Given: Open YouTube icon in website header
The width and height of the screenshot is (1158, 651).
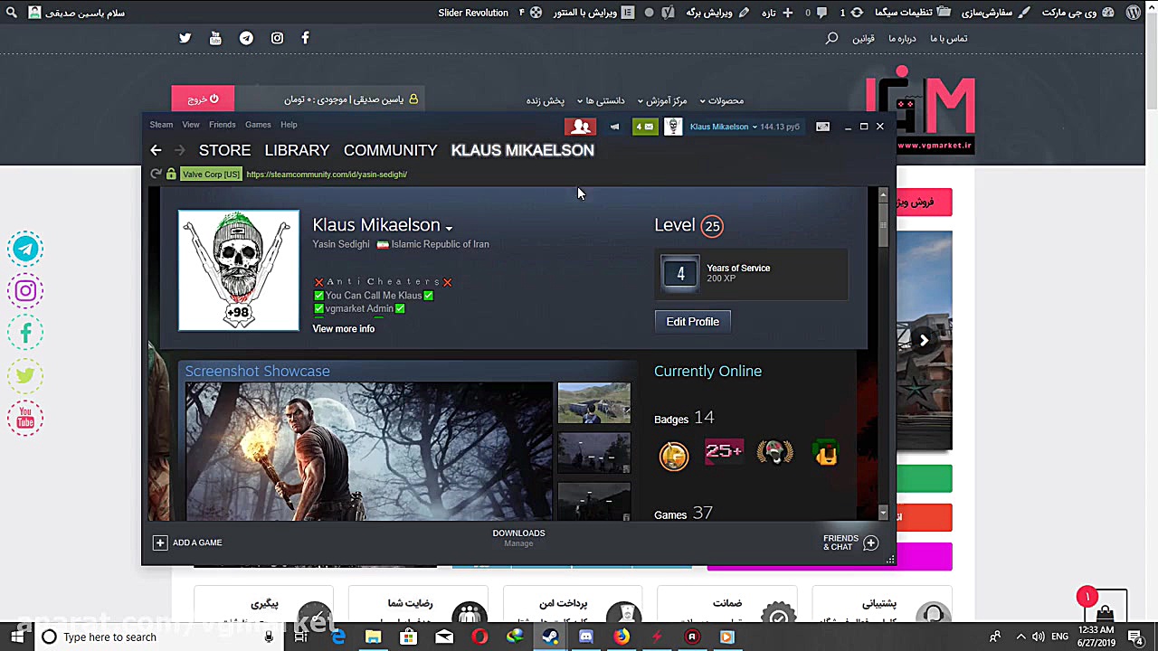Looking at the screenshot, I should point(215,38).
